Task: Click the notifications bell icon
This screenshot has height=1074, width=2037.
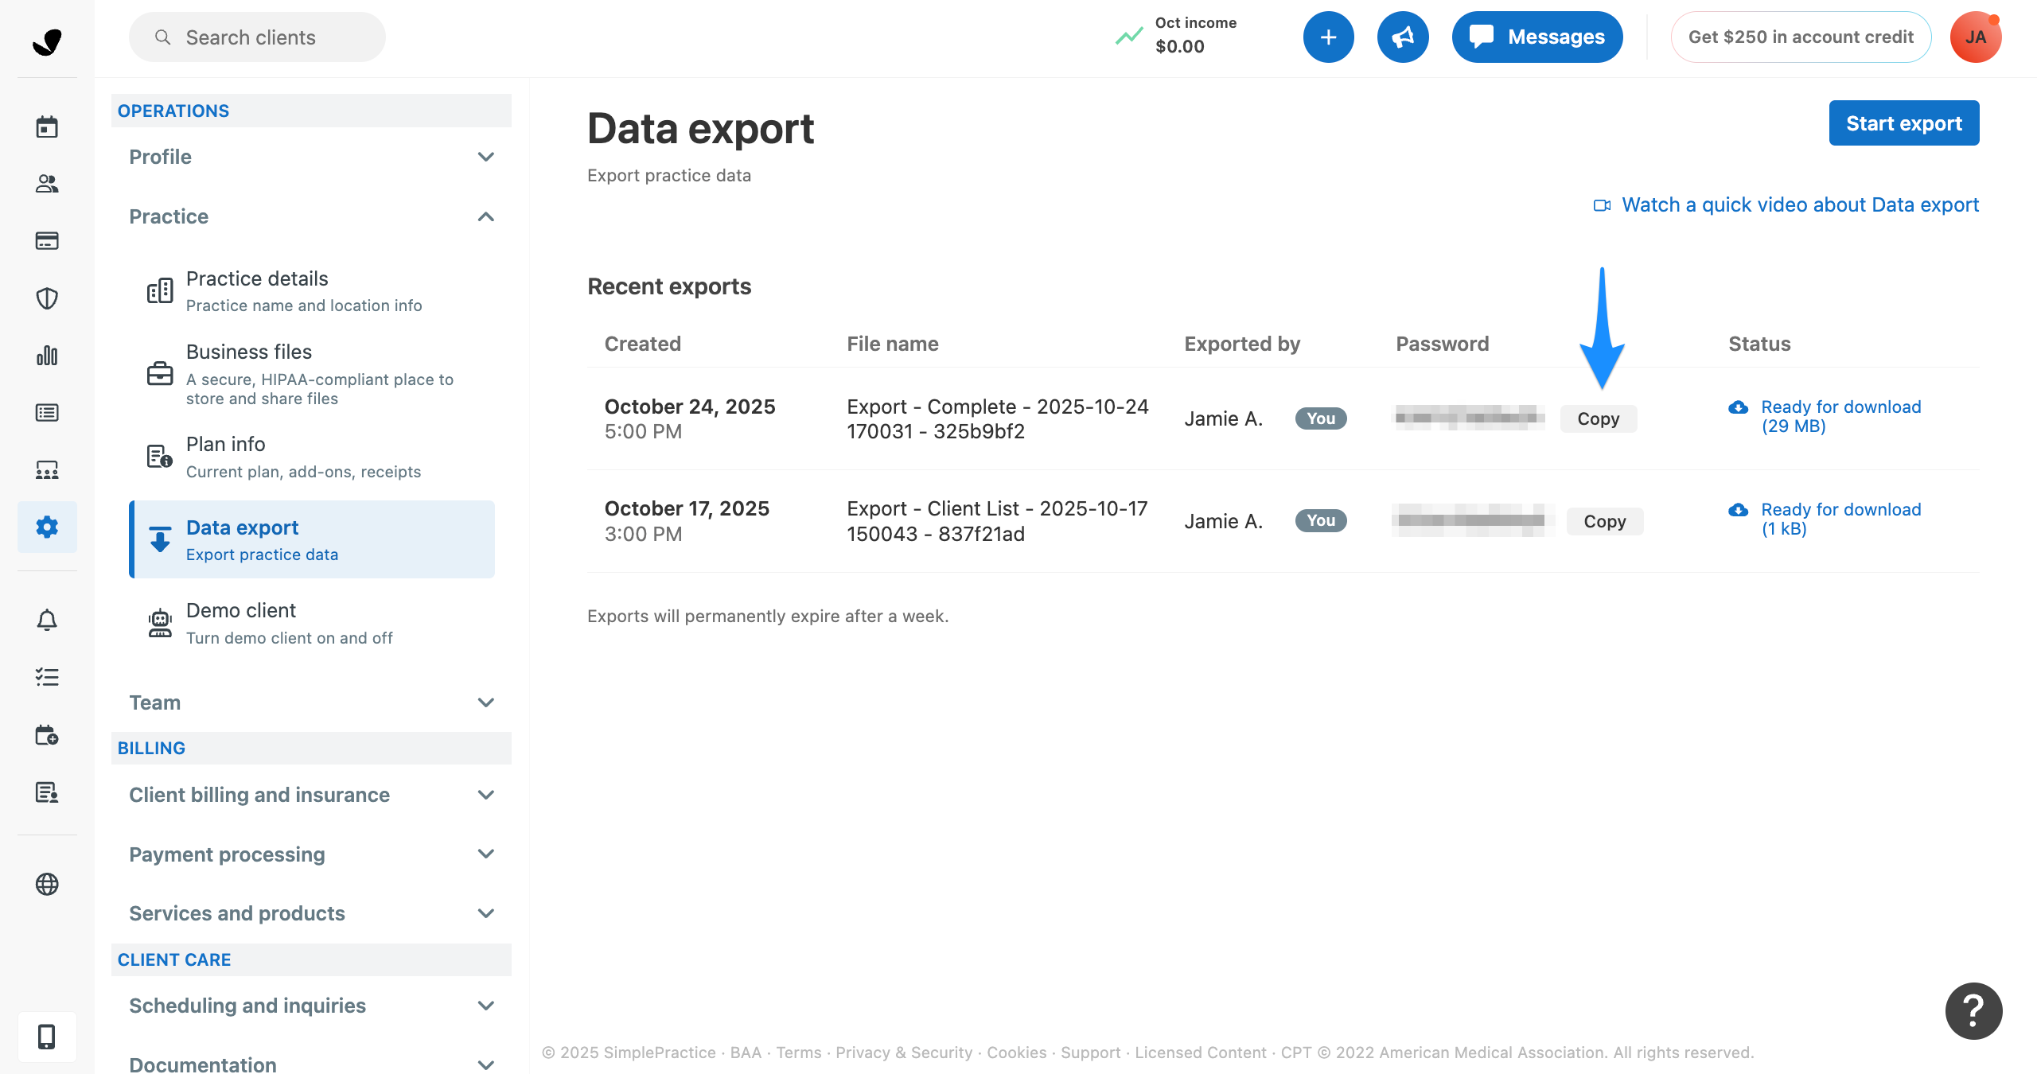Action: [x=47, y=620]
